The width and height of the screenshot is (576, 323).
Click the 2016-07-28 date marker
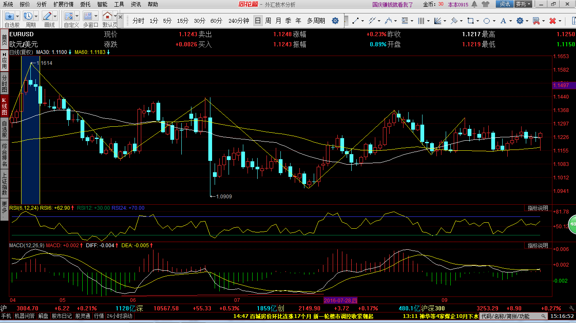(x=341, y=300)
